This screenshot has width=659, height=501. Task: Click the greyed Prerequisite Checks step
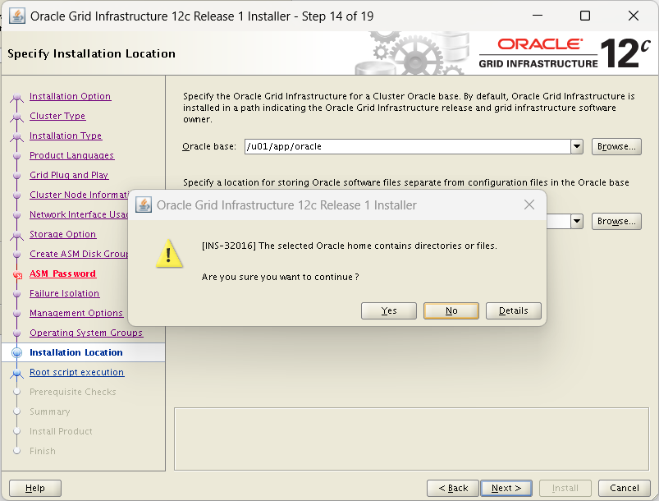[x=73, y=392]
